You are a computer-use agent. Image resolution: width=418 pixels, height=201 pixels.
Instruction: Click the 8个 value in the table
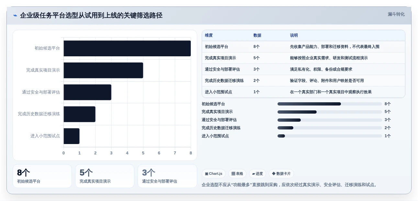pyautogui.click(x=256, y=47)
